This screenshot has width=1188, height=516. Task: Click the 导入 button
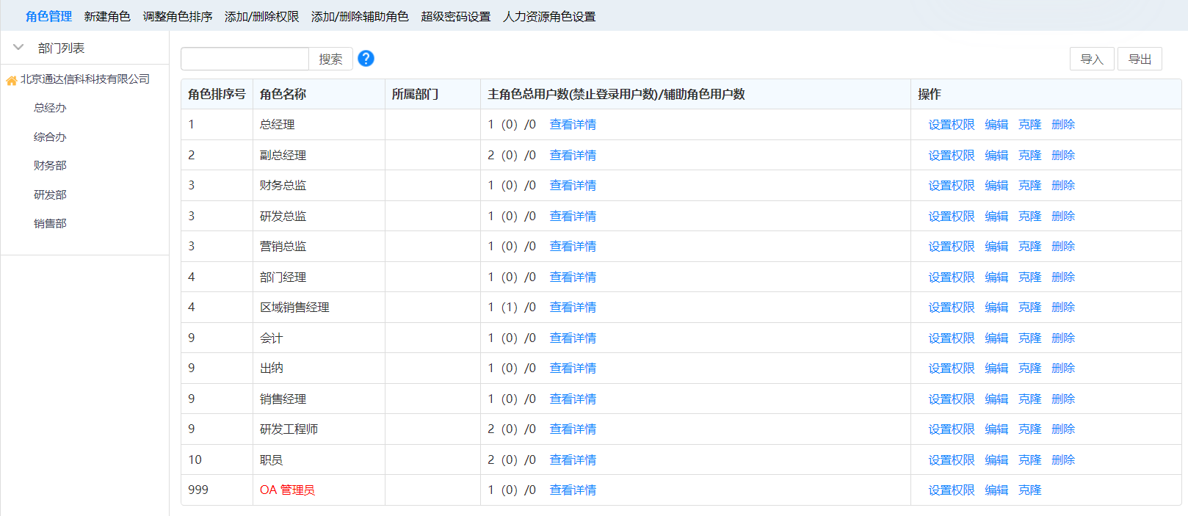(x=1092, y=59)
